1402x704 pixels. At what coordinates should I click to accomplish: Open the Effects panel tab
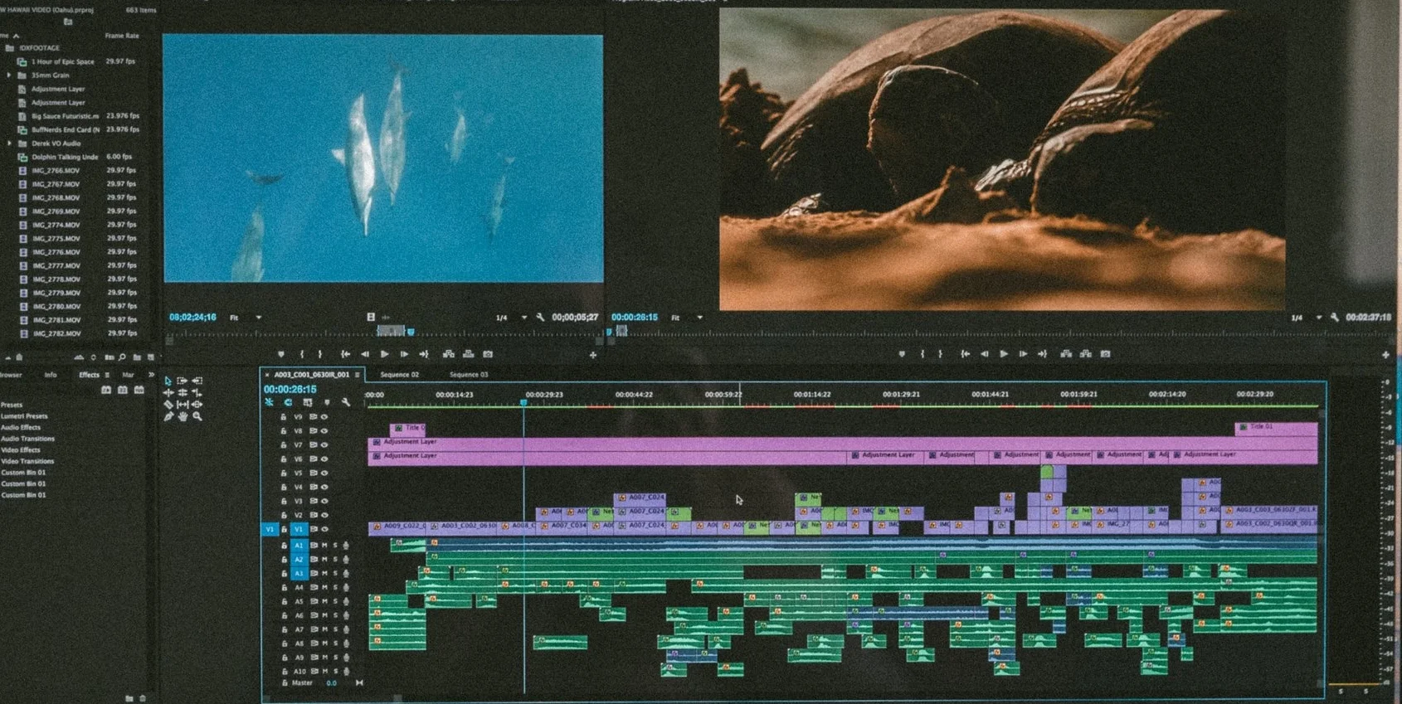(89, 375)
